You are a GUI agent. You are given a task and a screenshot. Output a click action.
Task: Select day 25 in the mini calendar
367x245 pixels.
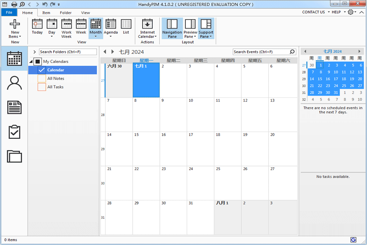coord(344,85)
